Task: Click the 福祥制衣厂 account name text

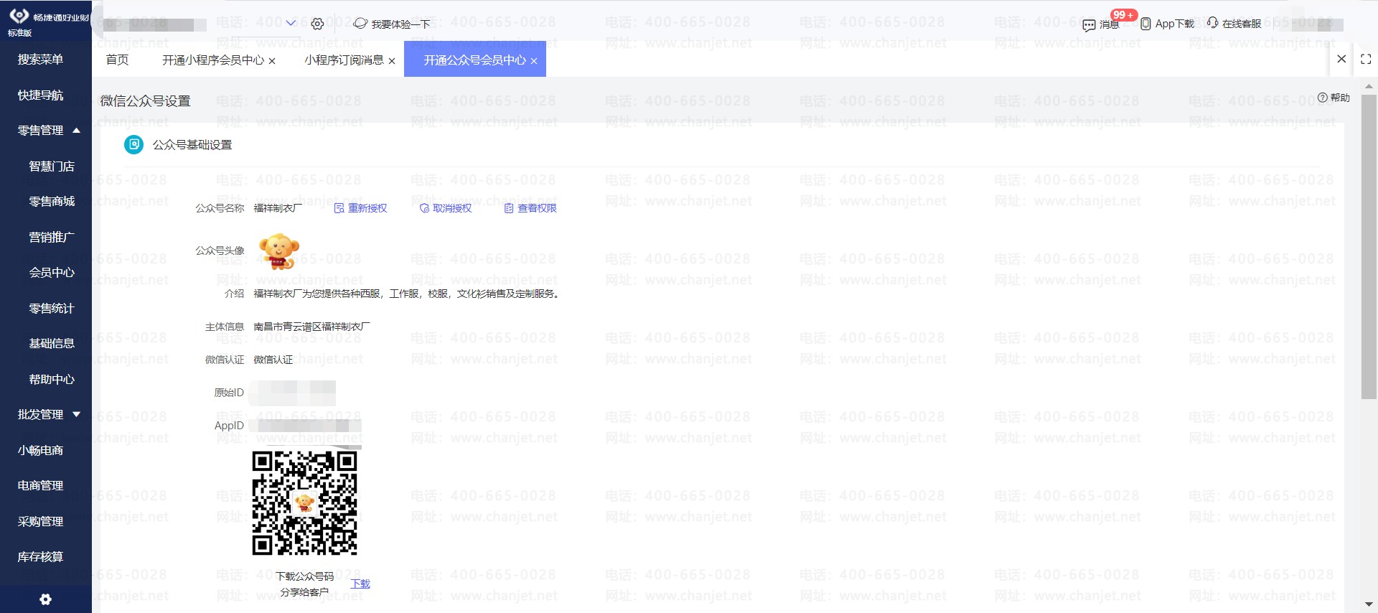Action: pyautogui.click(x=278, y=208)
